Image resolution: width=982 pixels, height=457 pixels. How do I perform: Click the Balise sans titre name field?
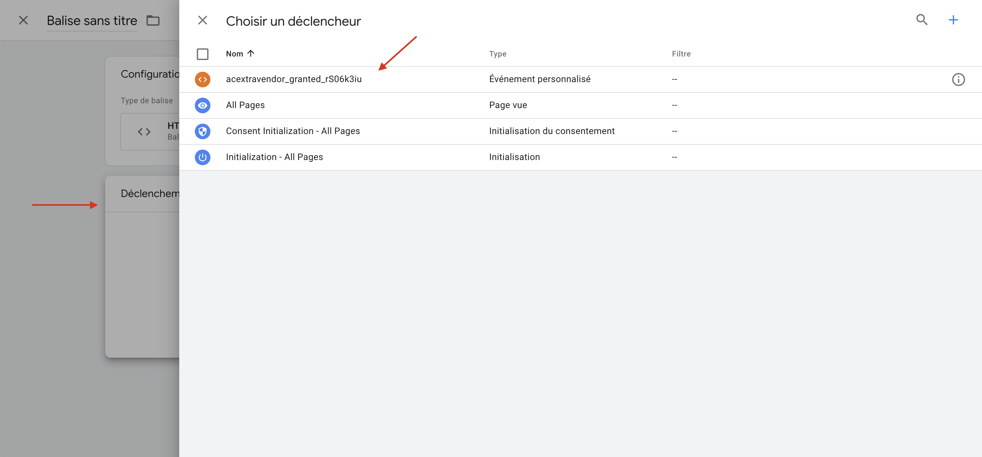click(92, 20)
